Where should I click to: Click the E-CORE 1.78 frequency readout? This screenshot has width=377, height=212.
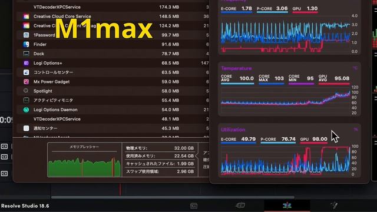click(237, 9)
